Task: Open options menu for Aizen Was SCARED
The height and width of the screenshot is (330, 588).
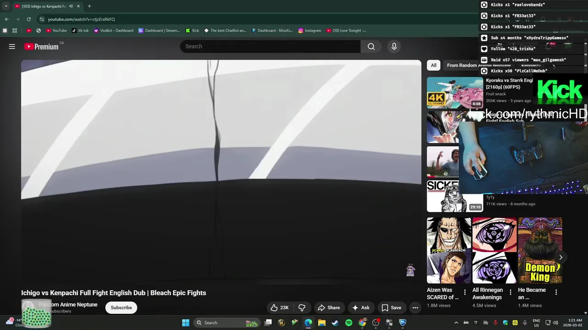Action: coord(465,292)
